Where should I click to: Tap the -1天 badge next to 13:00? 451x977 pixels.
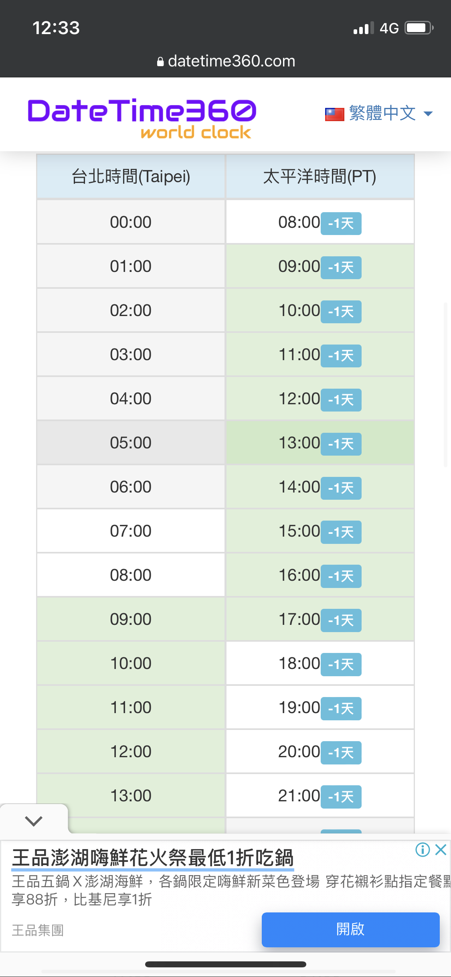(341, 444)
